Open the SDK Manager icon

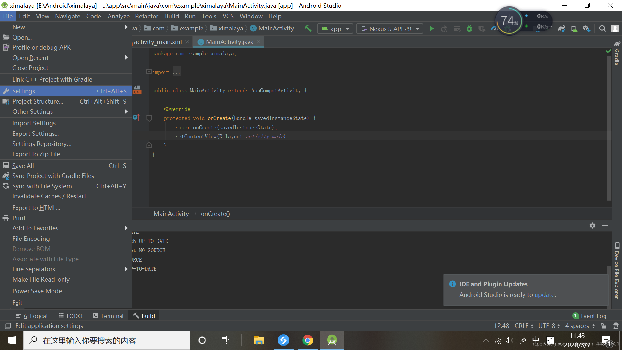pos(587,29)
